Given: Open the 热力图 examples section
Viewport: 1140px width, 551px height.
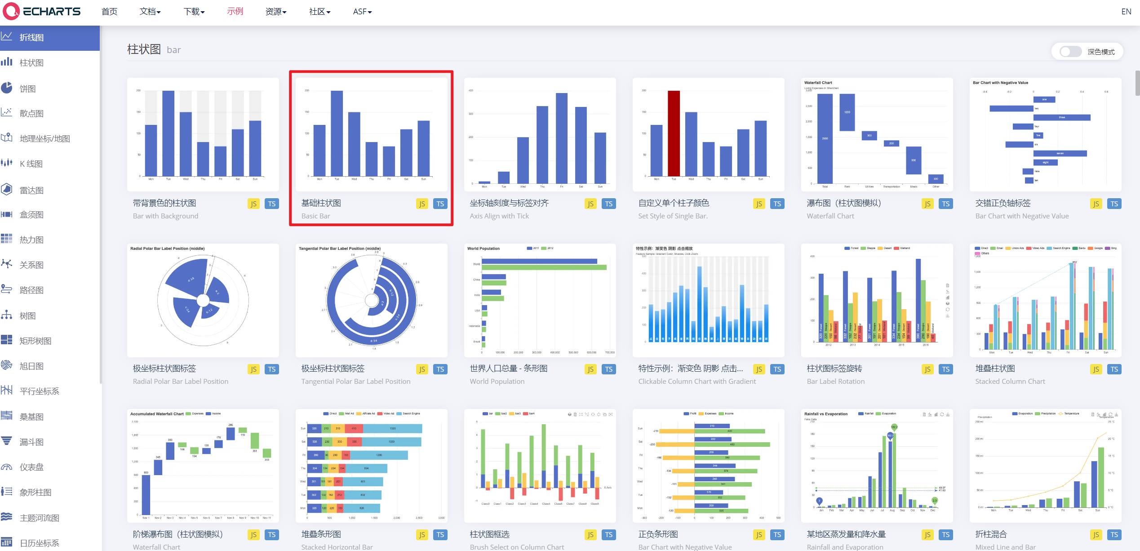Looking at the screenshot, I should click(x=30, y=239).
